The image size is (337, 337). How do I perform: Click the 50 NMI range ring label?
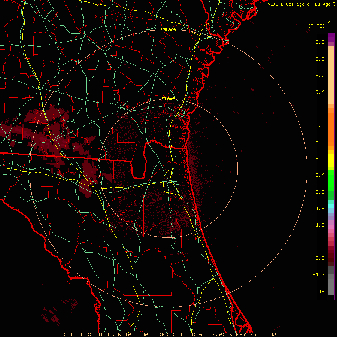coord(168,99)
